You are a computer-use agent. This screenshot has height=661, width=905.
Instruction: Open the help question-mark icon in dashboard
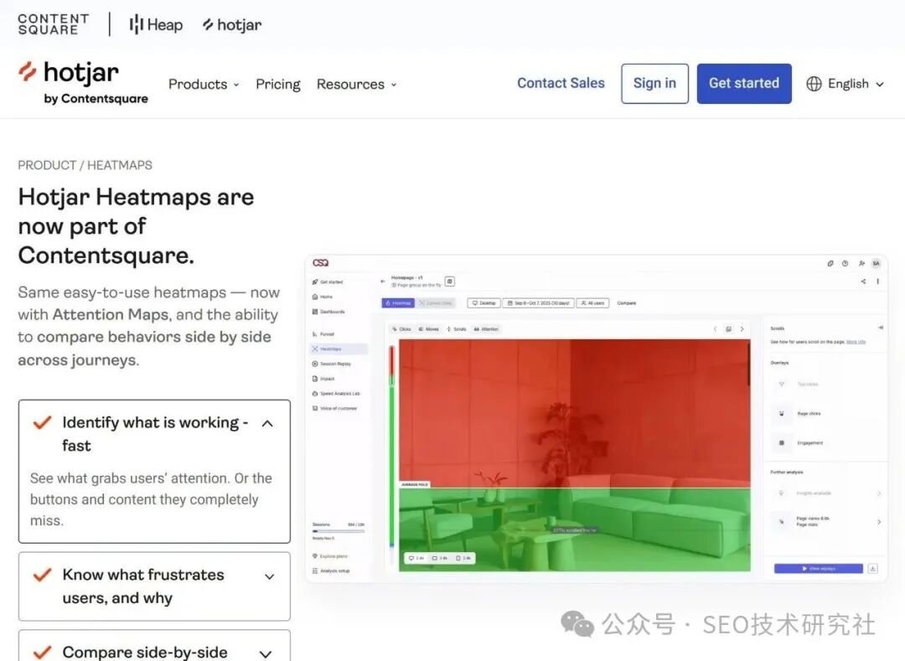pos(845,263)
